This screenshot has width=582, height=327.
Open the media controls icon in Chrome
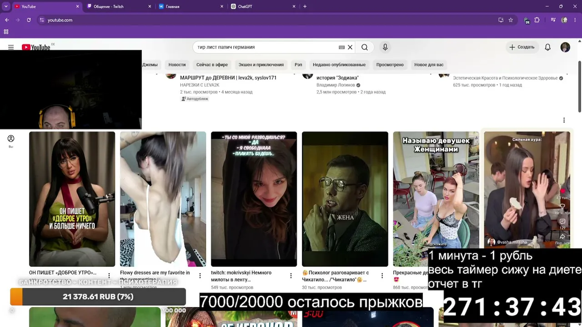point(553,20)
